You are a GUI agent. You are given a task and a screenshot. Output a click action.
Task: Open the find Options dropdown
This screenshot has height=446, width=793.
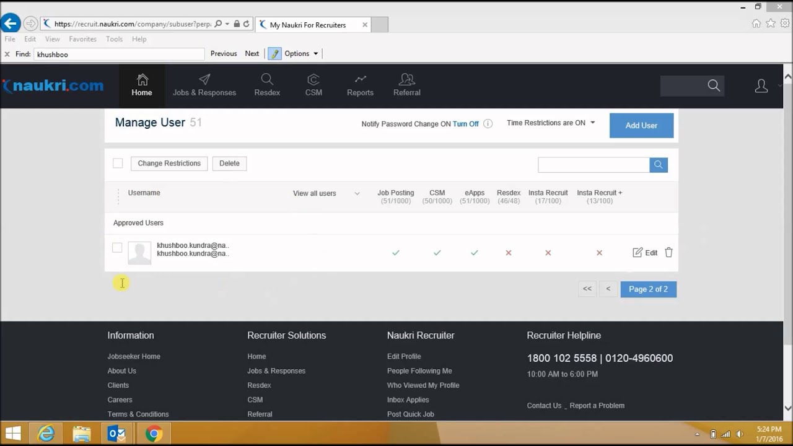(301, 54)
